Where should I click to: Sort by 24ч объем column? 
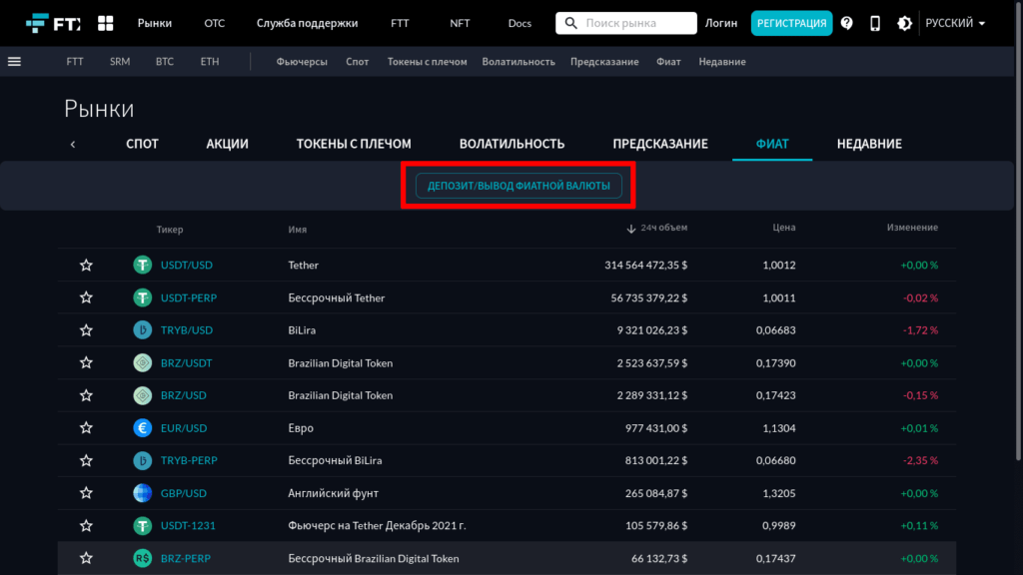[657, 229]
